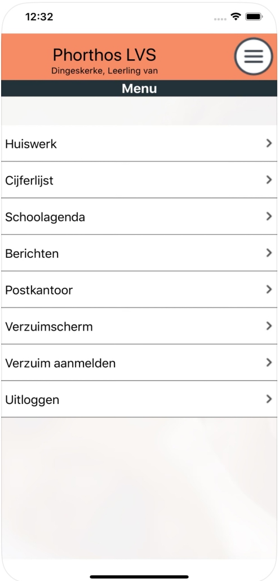Open the Cijferlijst menu entry
This screenshot has height=581, width=279.
(x=139, y=180)
